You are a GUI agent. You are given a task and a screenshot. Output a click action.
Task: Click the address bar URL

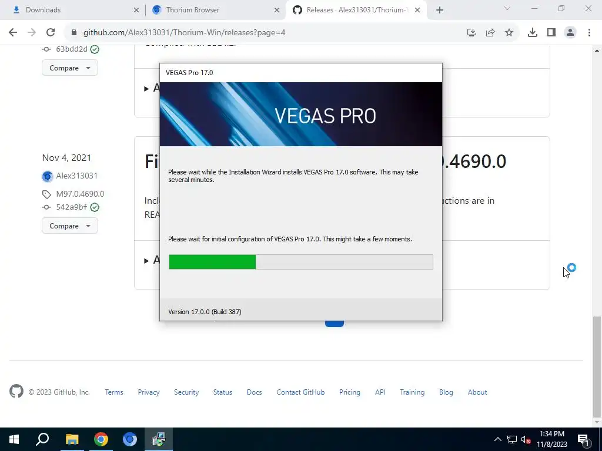click(x=184, y=33)
